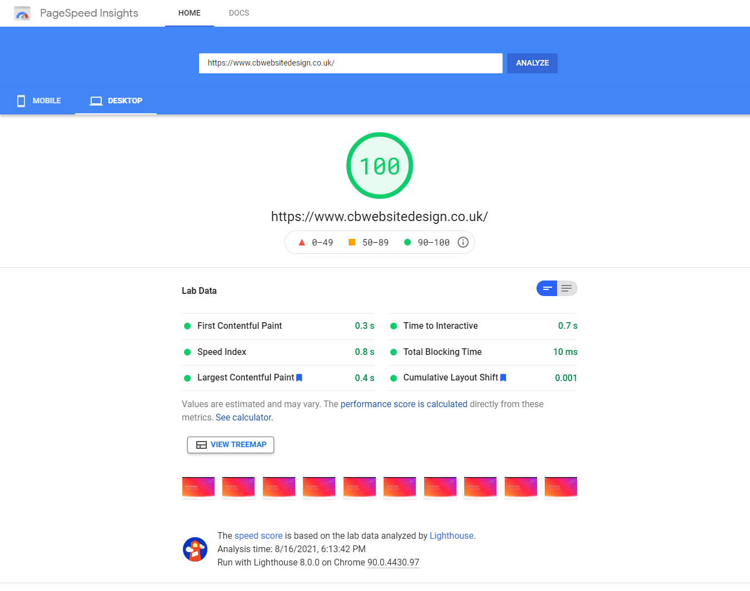Click the ANALYZE button
Screen dimensions: 750x591
(532, 63)
